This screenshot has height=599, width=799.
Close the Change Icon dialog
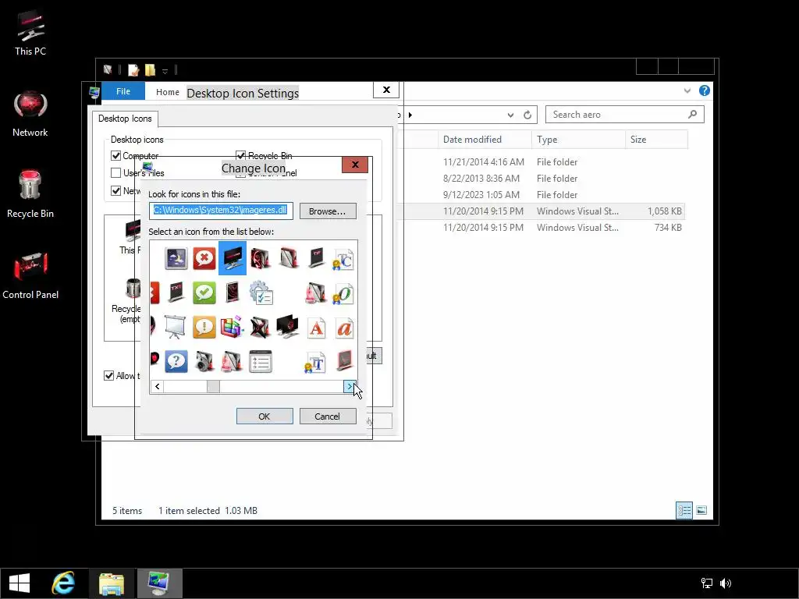point(355,165)
